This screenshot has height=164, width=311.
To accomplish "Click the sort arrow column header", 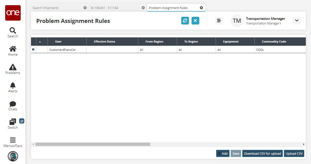I will click(x=42, y=42).
